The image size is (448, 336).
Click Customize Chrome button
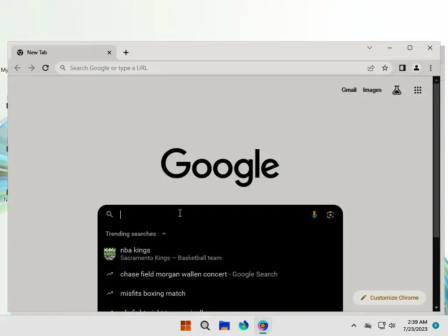[389, 297]
